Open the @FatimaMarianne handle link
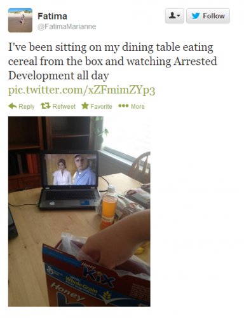The width and height of the screenshot is (244, 318). point(67,27)
